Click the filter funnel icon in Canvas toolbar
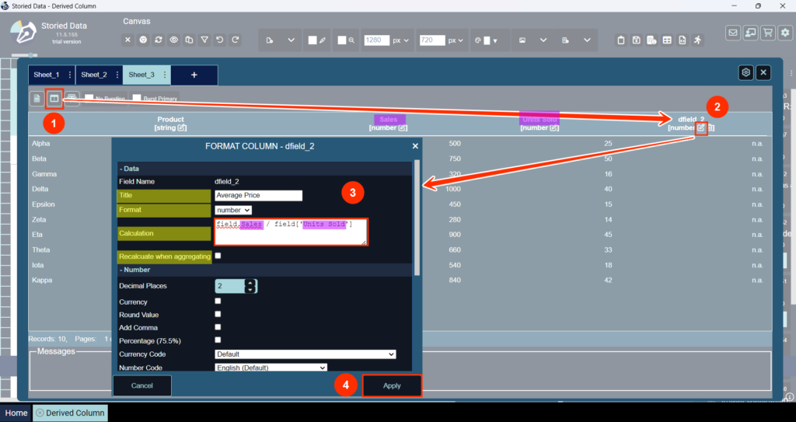This screenshot has height=422, width=796. tap(204, 40)
